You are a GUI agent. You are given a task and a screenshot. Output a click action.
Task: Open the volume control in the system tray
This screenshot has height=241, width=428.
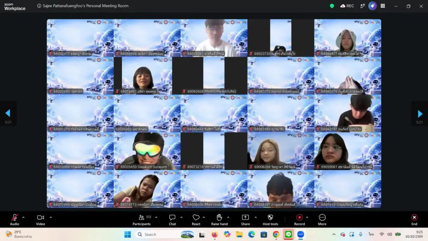coord(390,234)
